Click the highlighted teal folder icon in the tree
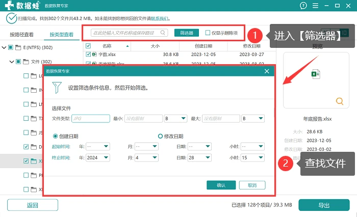 click(x=34, y=161)
